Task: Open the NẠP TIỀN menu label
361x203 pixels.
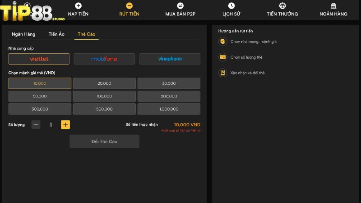Action: coord(78,14)
